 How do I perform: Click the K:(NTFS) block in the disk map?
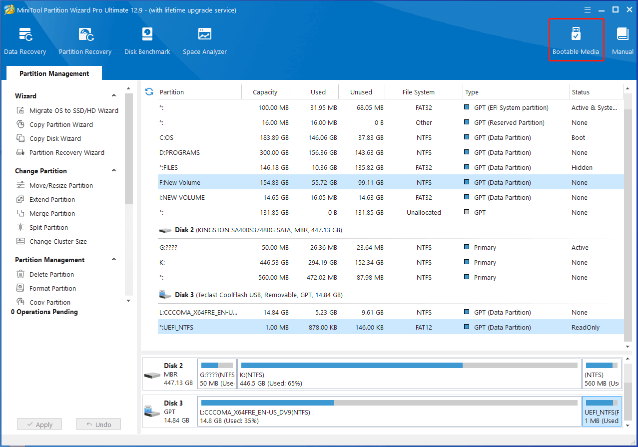point(409,374)
